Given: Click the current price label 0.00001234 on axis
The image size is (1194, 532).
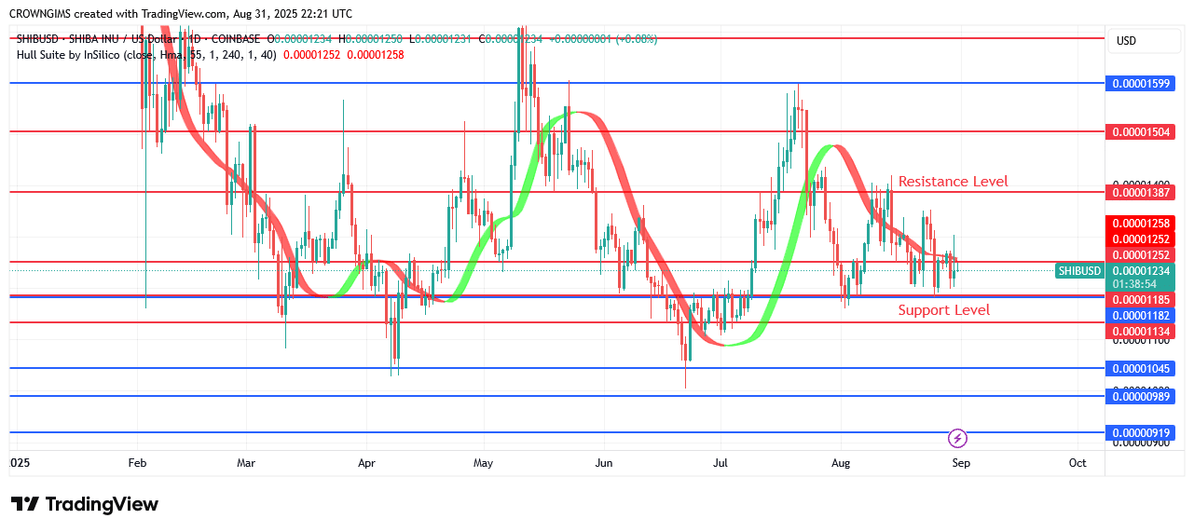Looking at the screenshot, I should click(1141, 270).
